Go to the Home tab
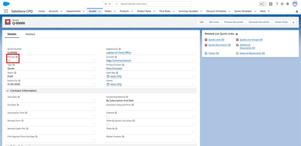The image size is (301, 146). (x=42, y=11)
